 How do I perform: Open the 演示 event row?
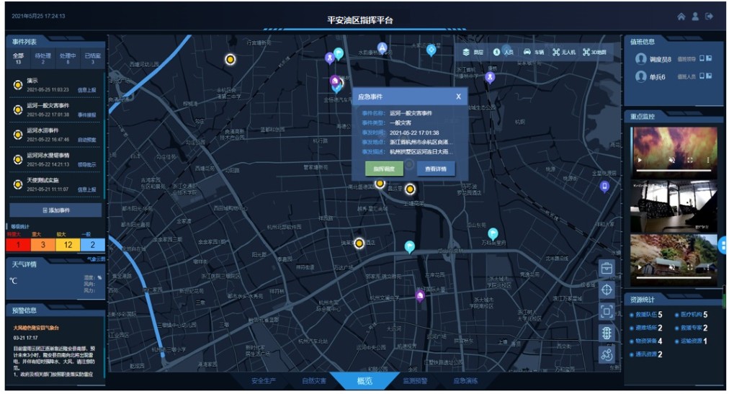[55, 85]
